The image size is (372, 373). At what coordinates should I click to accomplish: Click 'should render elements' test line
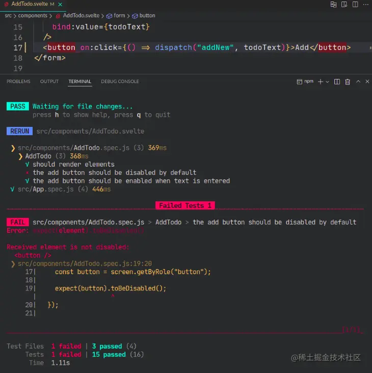tap(73, 165)
